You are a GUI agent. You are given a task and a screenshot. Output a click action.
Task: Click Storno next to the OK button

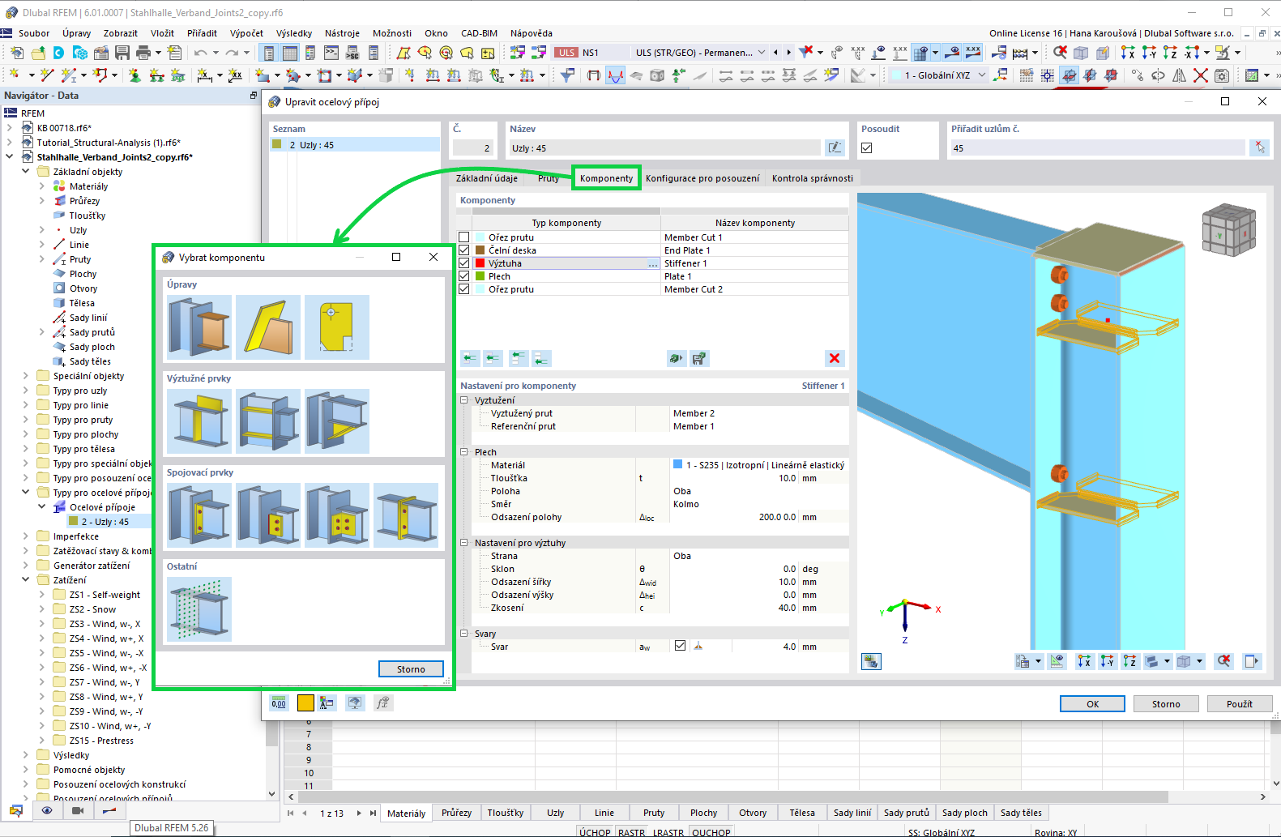(x=1166, y=703)
